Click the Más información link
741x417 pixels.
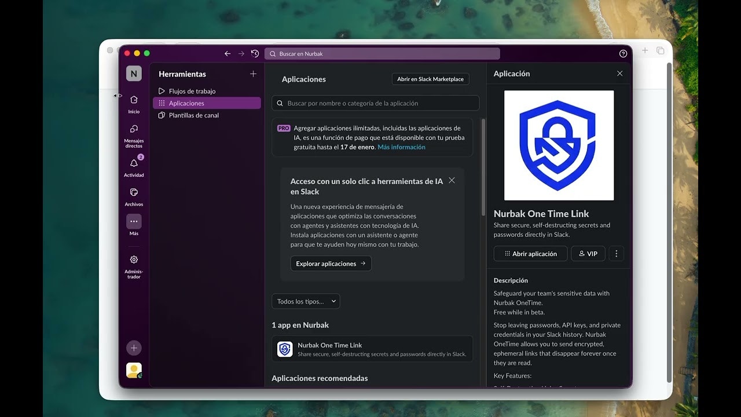click(x=401, y=147)
